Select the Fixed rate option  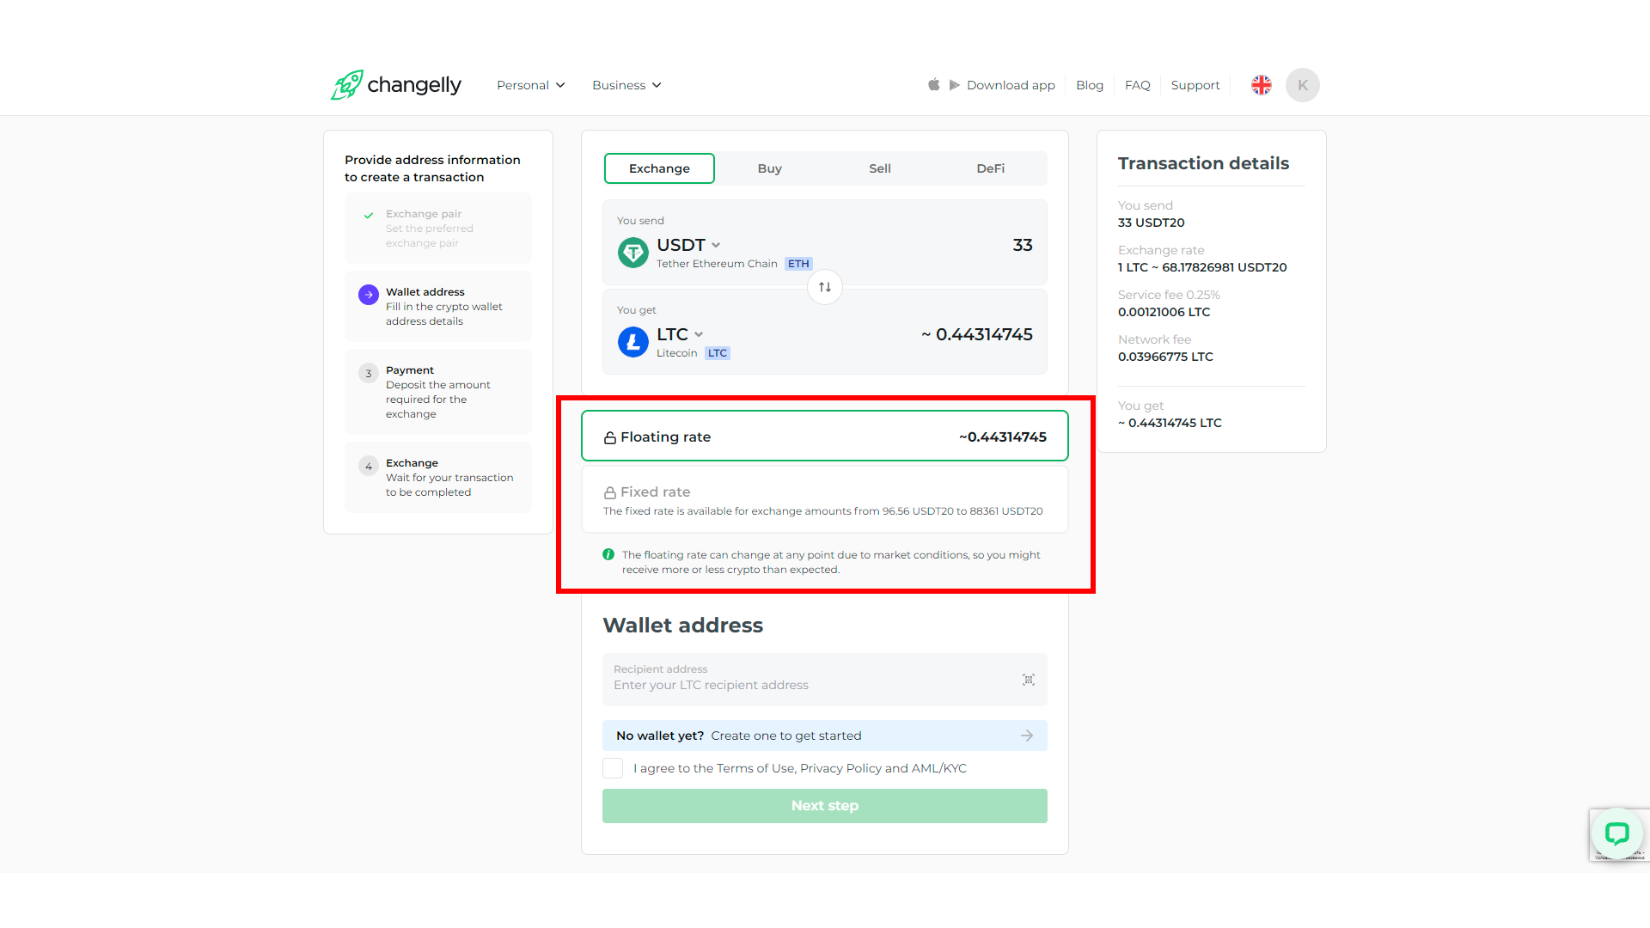pos(825,500)
